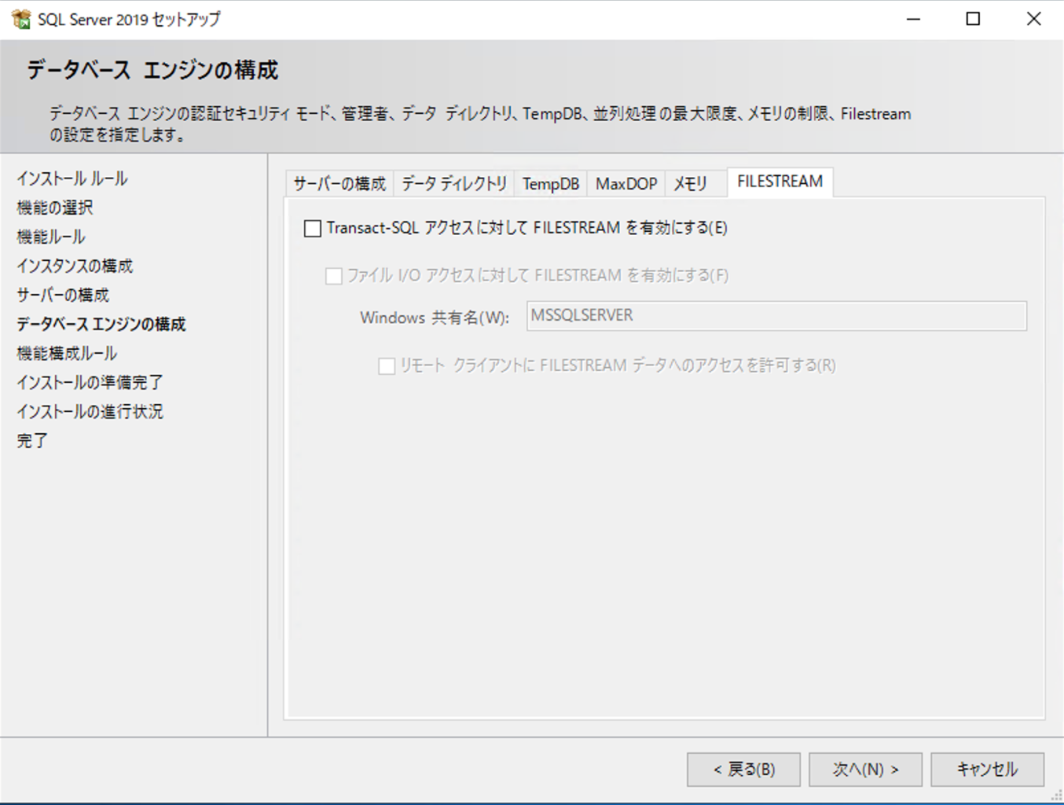
Task: Maximize the setup window
Action: [x=973, y=19]
